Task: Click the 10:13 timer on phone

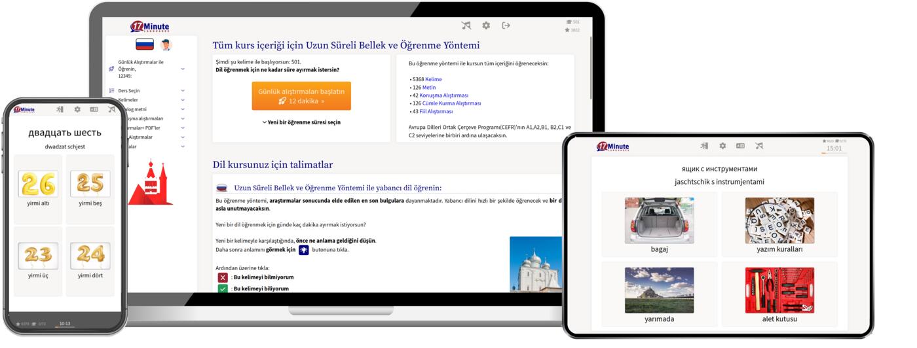Action: pos(65,324)
